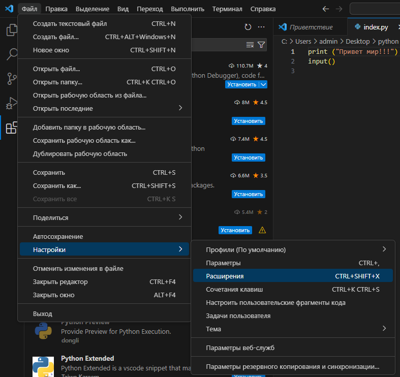Image resolution: width=400 pixels, height=377 pixels.
Task: Expand the Настройки submenu
Action: [104, 249]
